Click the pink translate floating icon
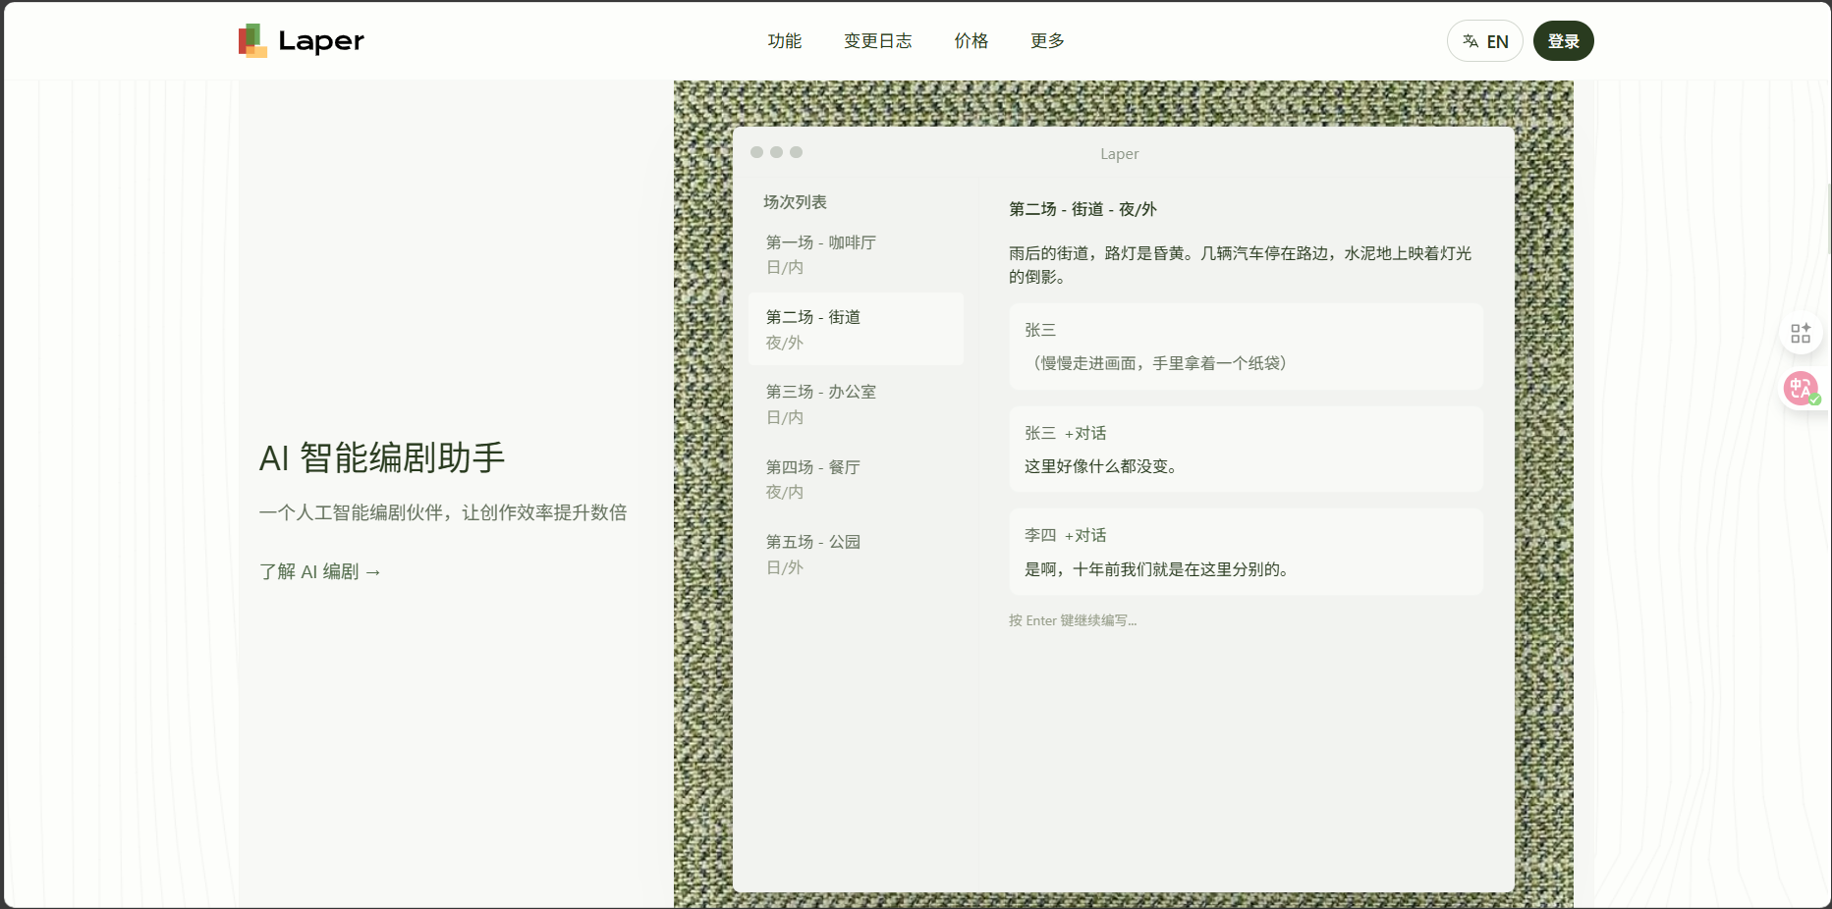The width and height of the screenshot is (1832, 909). 1802,389
